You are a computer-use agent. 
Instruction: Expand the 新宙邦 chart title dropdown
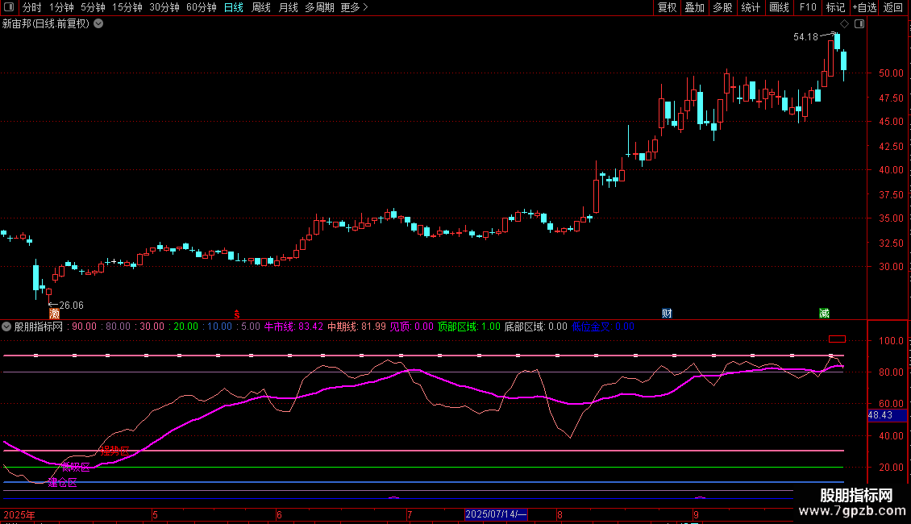point(98,24)
